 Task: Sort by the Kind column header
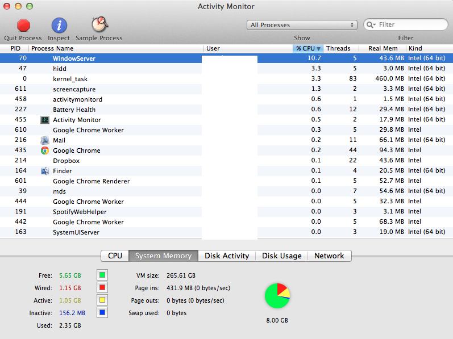pos(429,48)
